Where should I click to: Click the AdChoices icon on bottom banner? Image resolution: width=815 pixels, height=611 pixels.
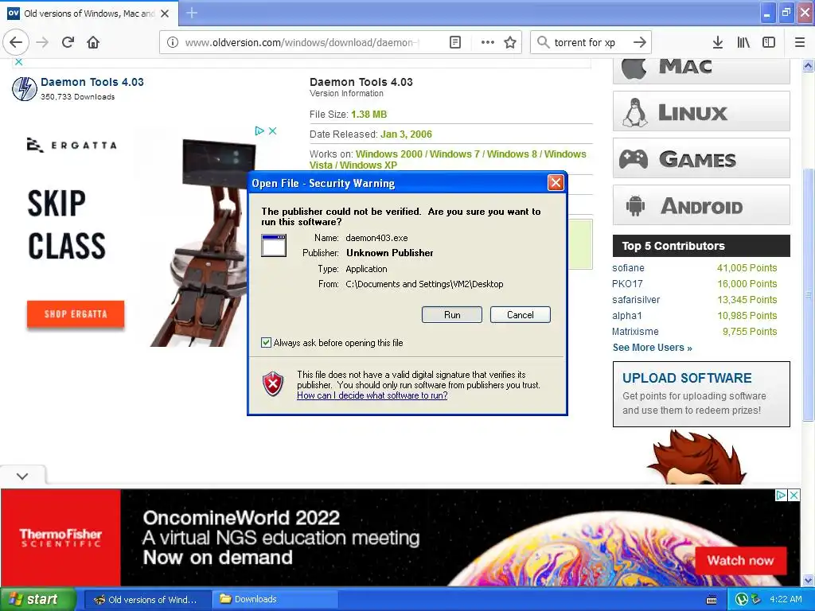tap(781, 495)
